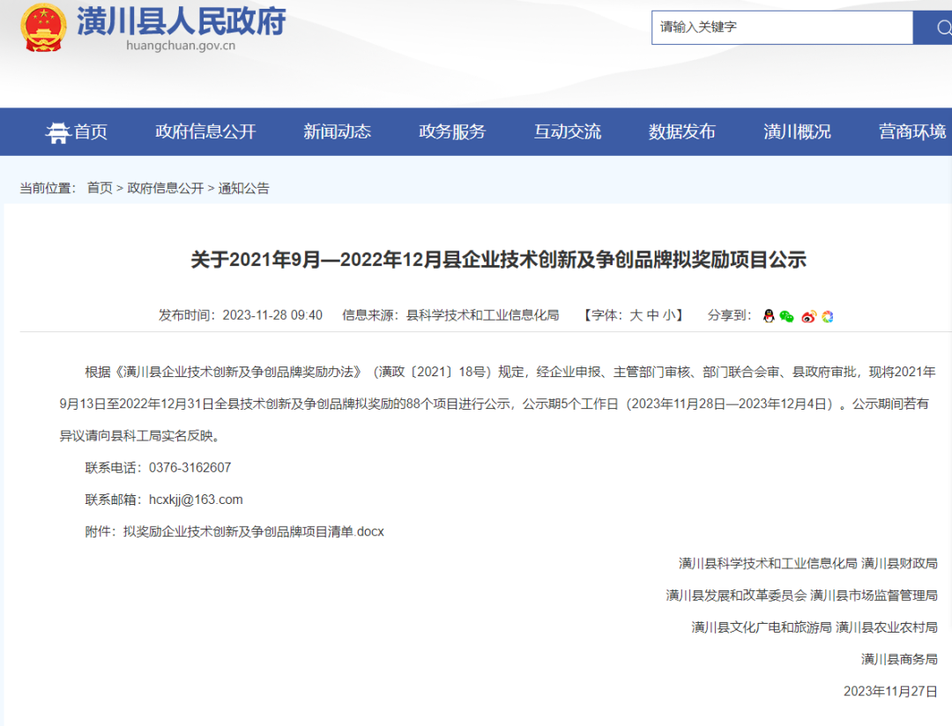Click the colorful pinwheel share icon
Image resolution: width=952 pixels, height=726 pixels.
828,316
